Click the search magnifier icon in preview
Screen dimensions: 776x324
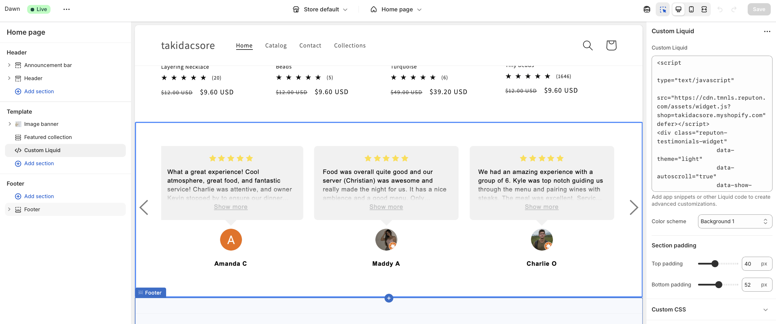point(587,45)
